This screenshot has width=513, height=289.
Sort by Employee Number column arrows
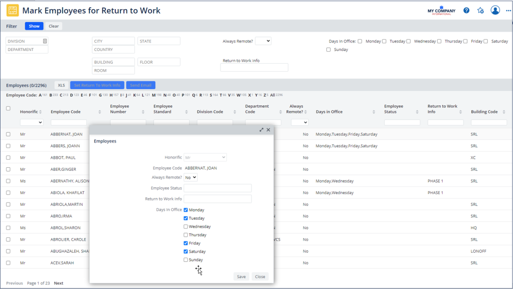click(143, 112)
